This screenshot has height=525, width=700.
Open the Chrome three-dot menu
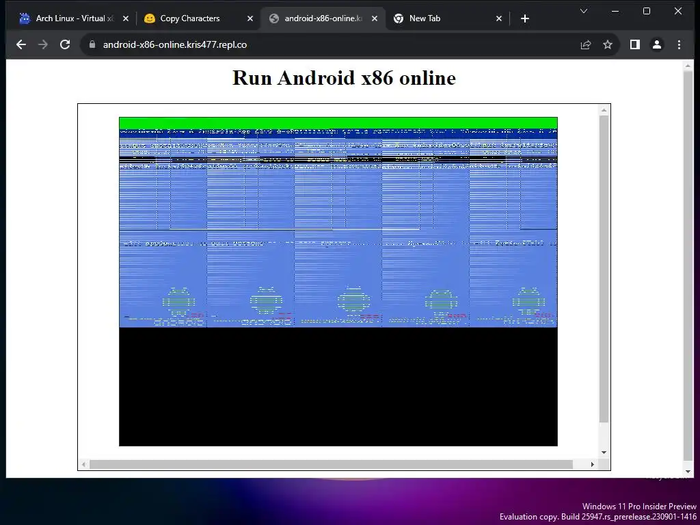click(679, 44)
